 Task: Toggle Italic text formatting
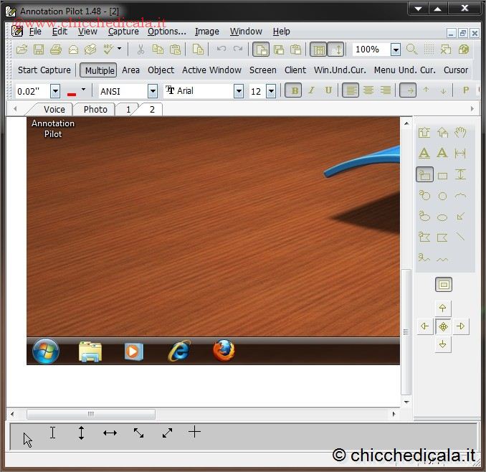pyautogui.click(x=311, y=90)
